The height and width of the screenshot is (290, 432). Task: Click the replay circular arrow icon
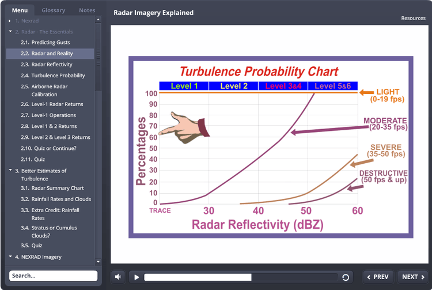click(346, 277)
